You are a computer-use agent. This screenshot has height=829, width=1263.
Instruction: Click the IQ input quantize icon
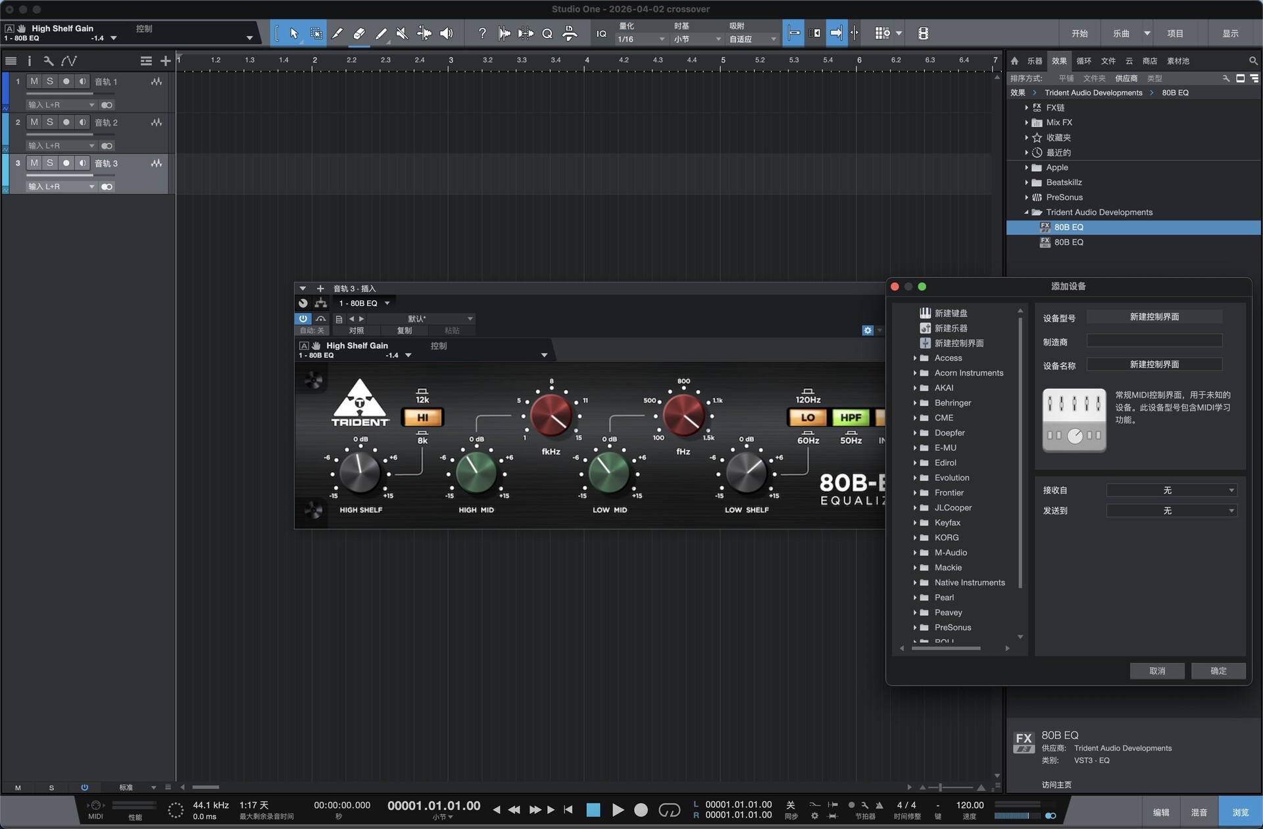pyautogui.click(x=601, y=34)
